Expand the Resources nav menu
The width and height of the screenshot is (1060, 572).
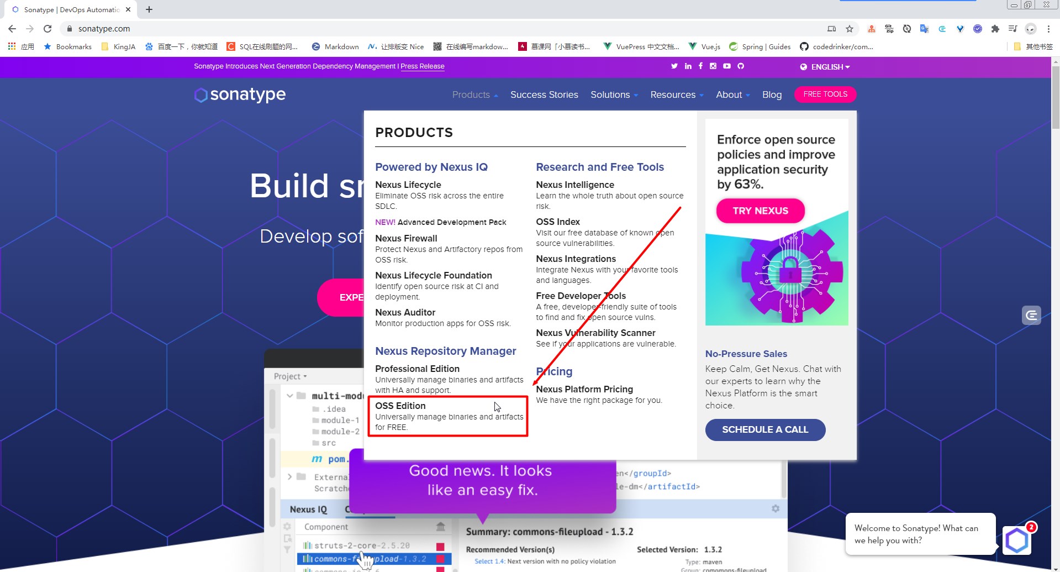pyautogui.click(x=677, y=95)
